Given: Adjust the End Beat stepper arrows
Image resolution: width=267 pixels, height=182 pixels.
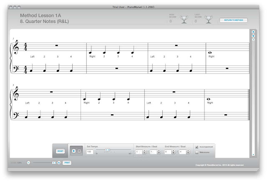Looking at the screenshot, I should [x=188, y=152].
